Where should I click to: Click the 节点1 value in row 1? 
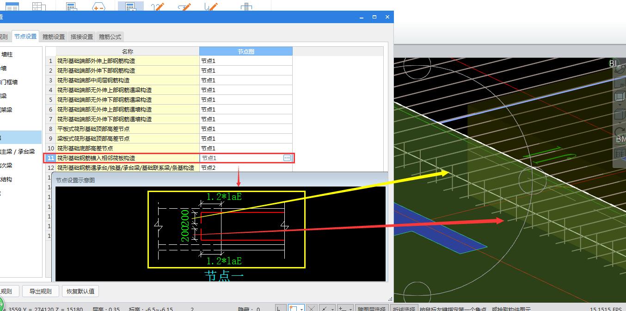tap(246, 61)
